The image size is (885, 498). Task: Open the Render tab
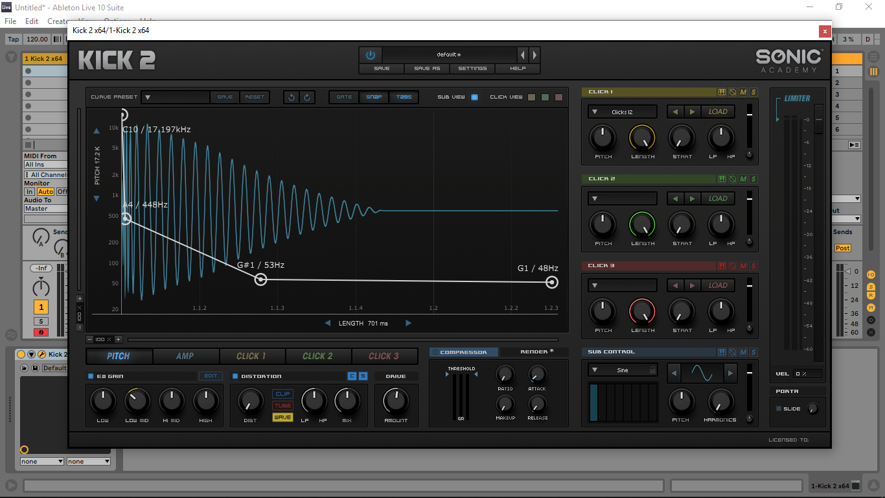[x=534, y=352]
